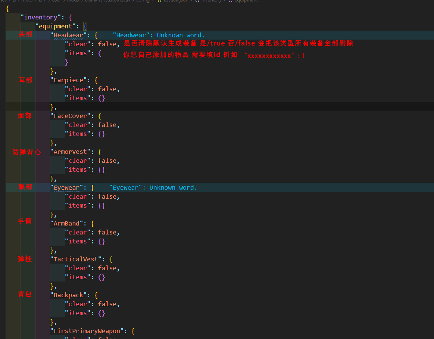Click the "items" key under FaceCover
The image size is (434, 339).
pos(78,134)
